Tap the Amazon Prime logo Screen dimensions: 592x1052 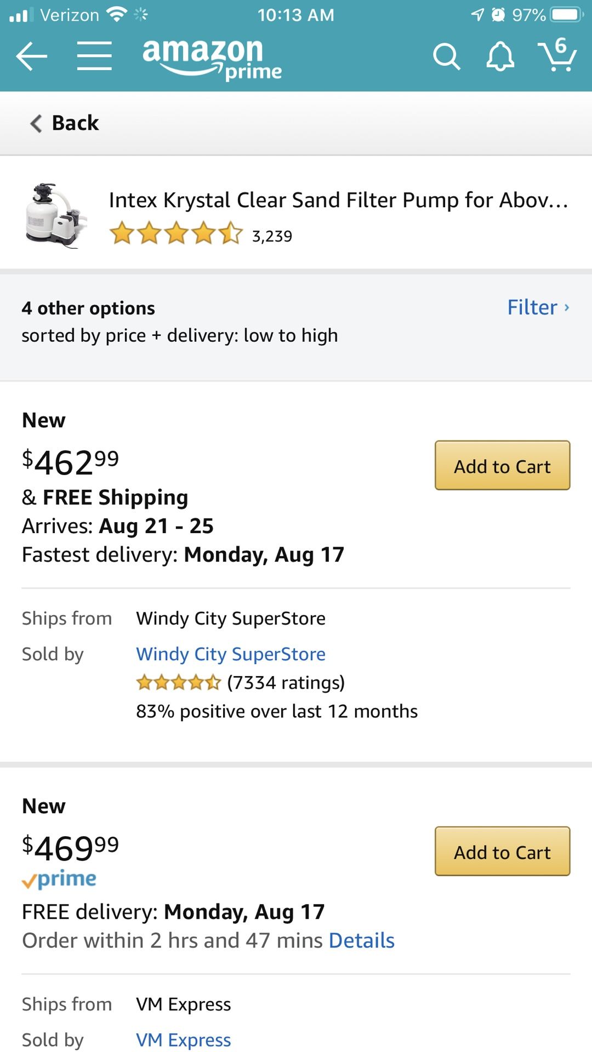212,58
